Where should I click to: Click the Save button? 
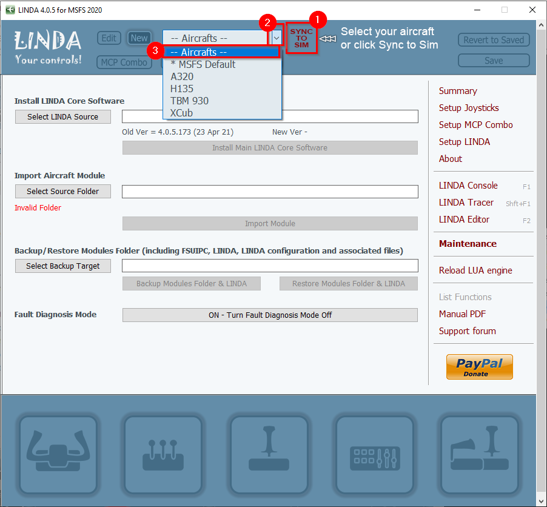click(494, 61)
